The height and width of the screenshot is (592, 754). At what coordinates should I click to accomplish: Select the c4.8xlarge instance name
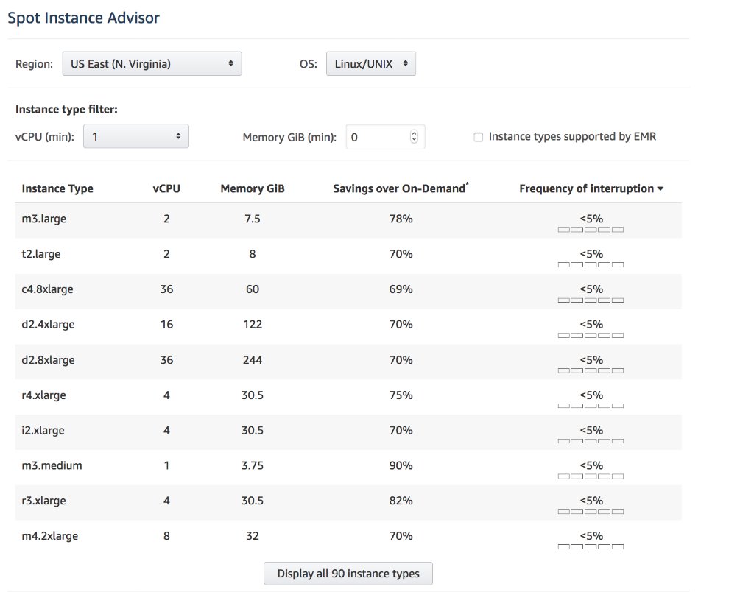coord(47,289)
